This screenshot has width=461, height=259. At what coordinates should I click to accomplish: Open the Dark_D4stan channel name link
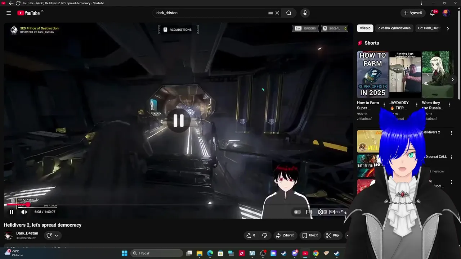[27, 233]
